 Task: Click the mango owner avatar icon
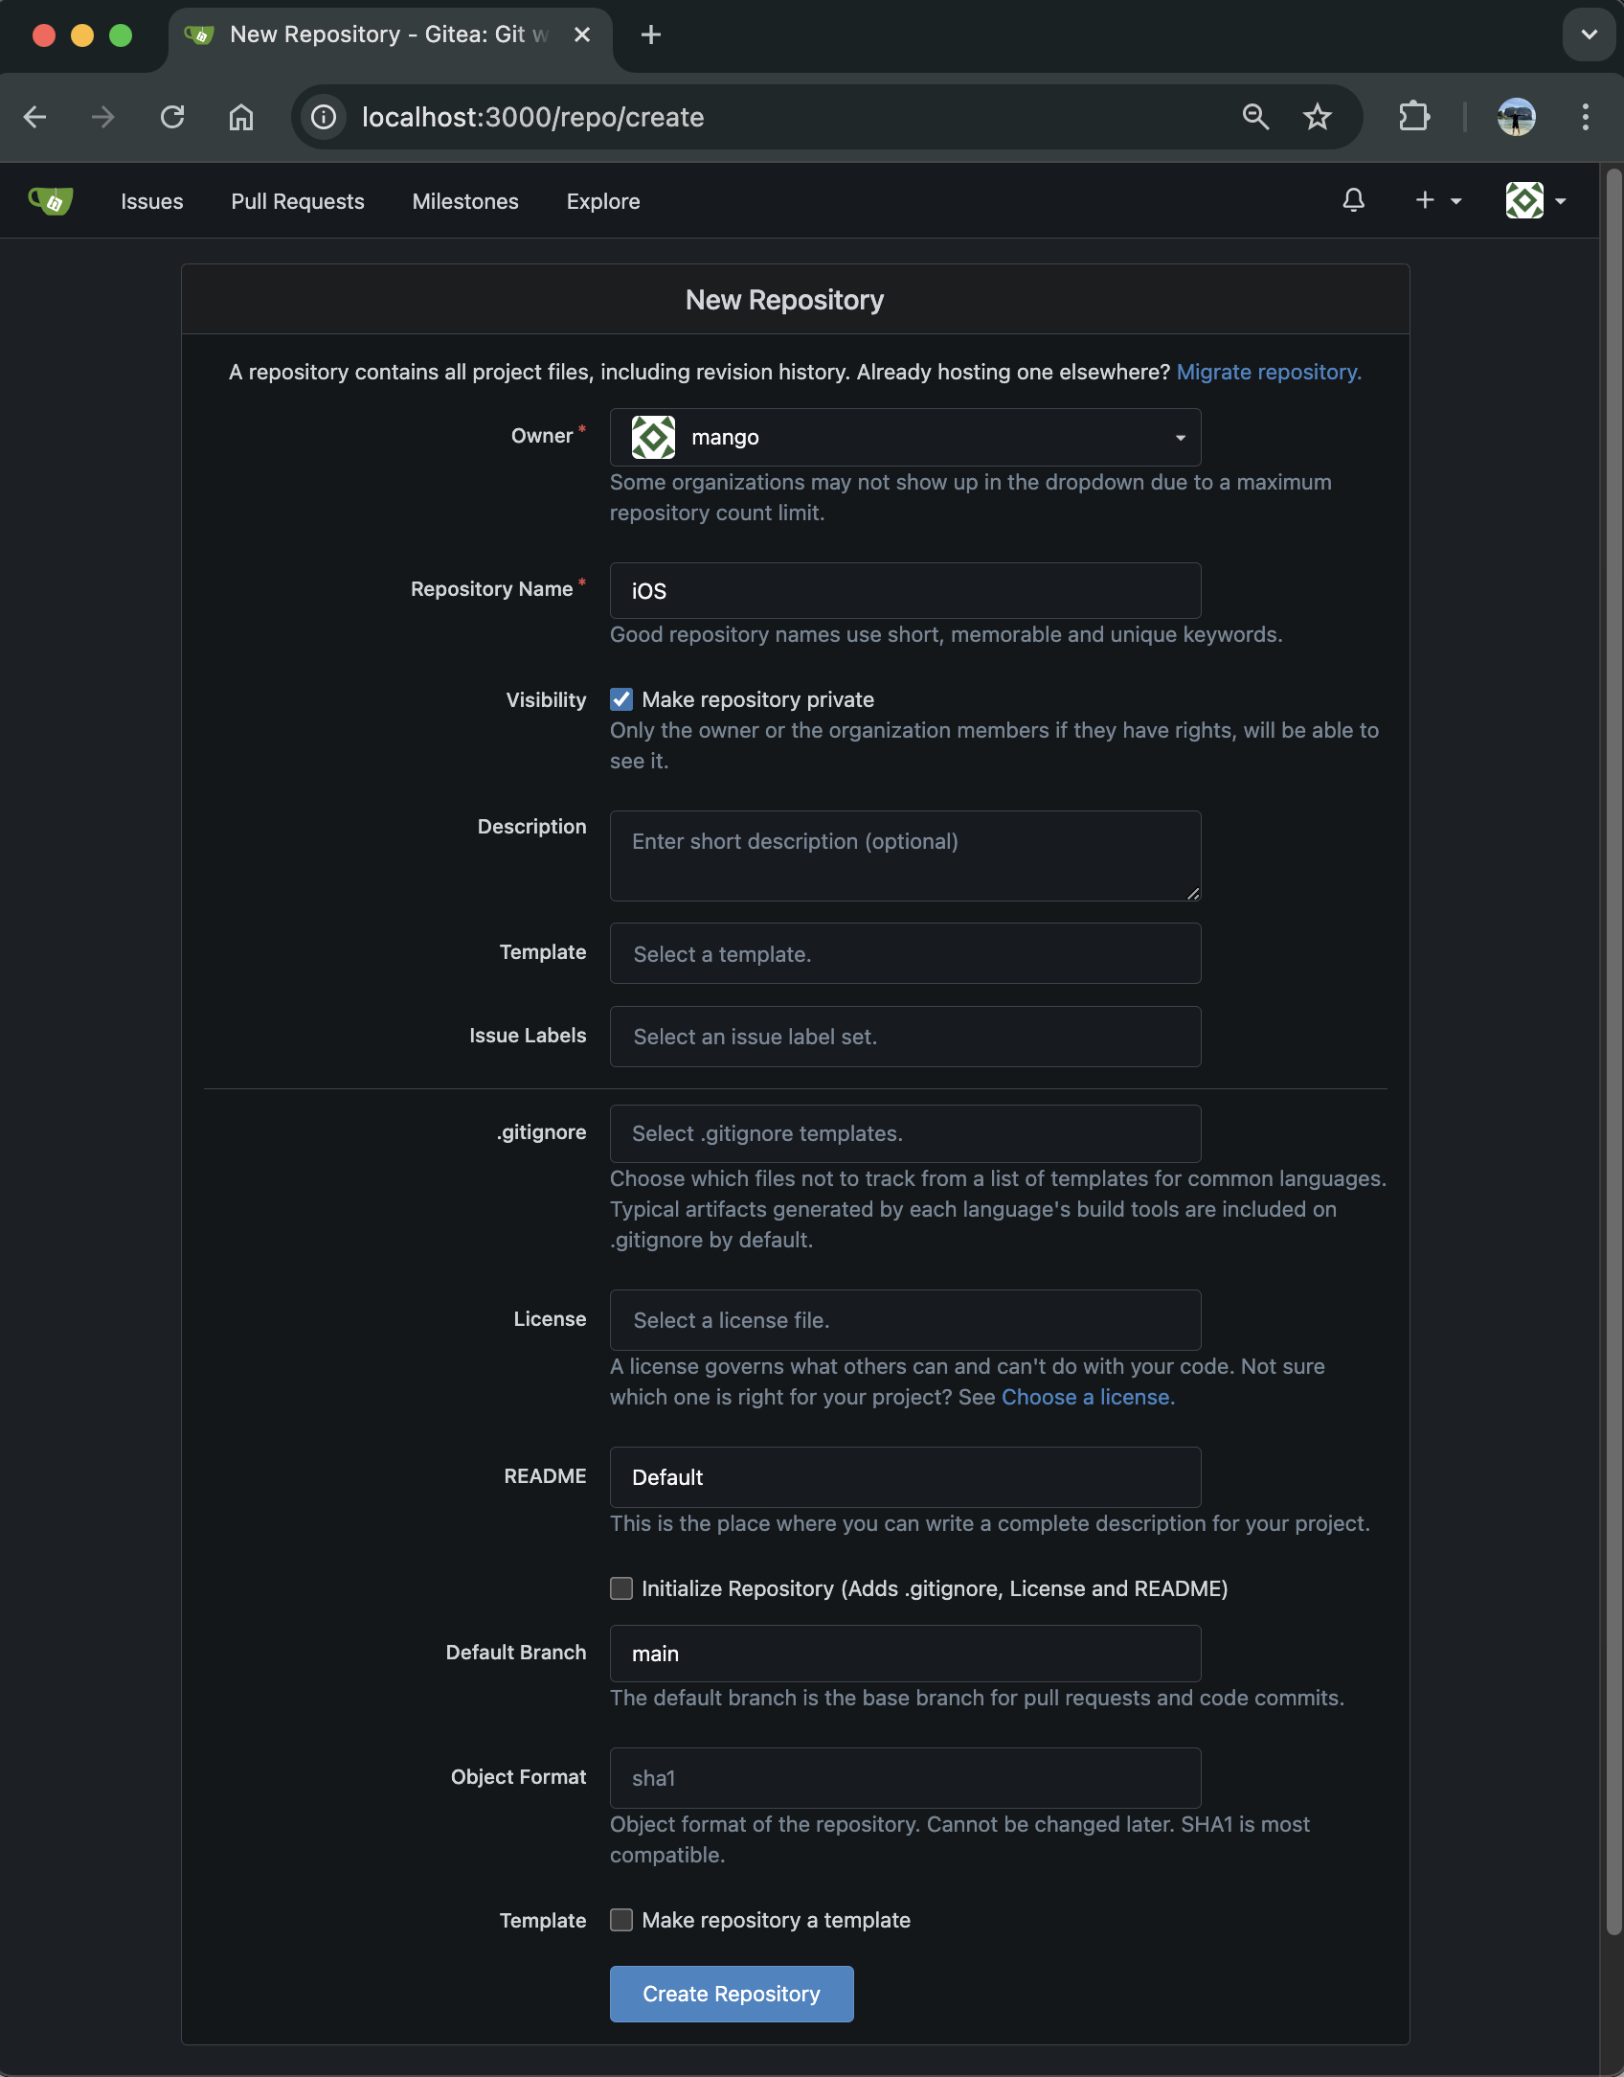pyautogui.click(x=653, y=438)
